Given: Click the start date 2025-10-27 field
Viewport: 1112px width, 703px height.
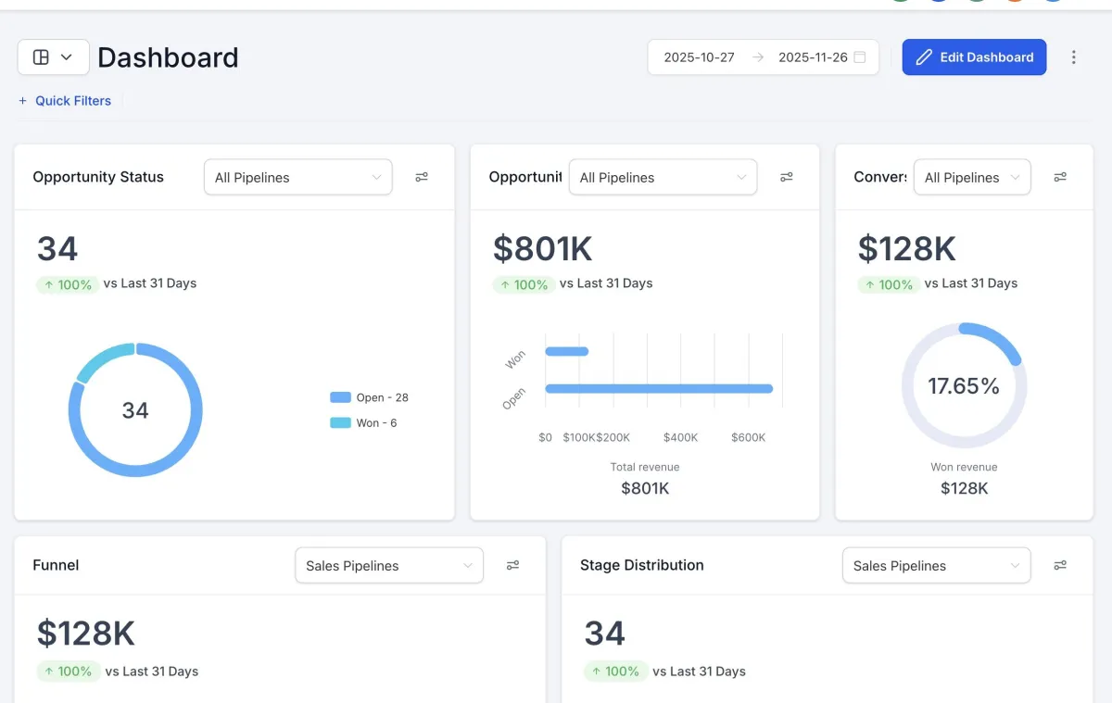Looking at the screenshot, I should point(700,57).
